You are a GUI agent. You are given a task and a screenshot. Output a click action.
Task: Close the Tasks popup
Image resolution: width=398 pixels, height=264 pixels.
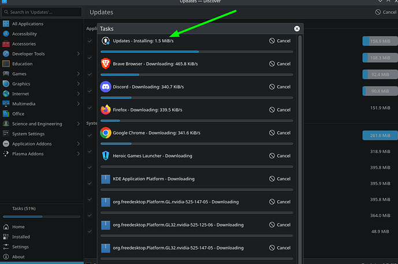[x=297, y=29]
